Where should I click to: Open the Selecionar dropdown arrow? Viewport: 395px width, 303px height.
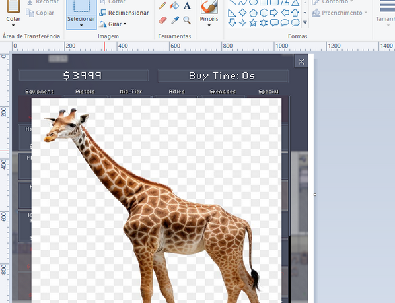tap(81, 26)
